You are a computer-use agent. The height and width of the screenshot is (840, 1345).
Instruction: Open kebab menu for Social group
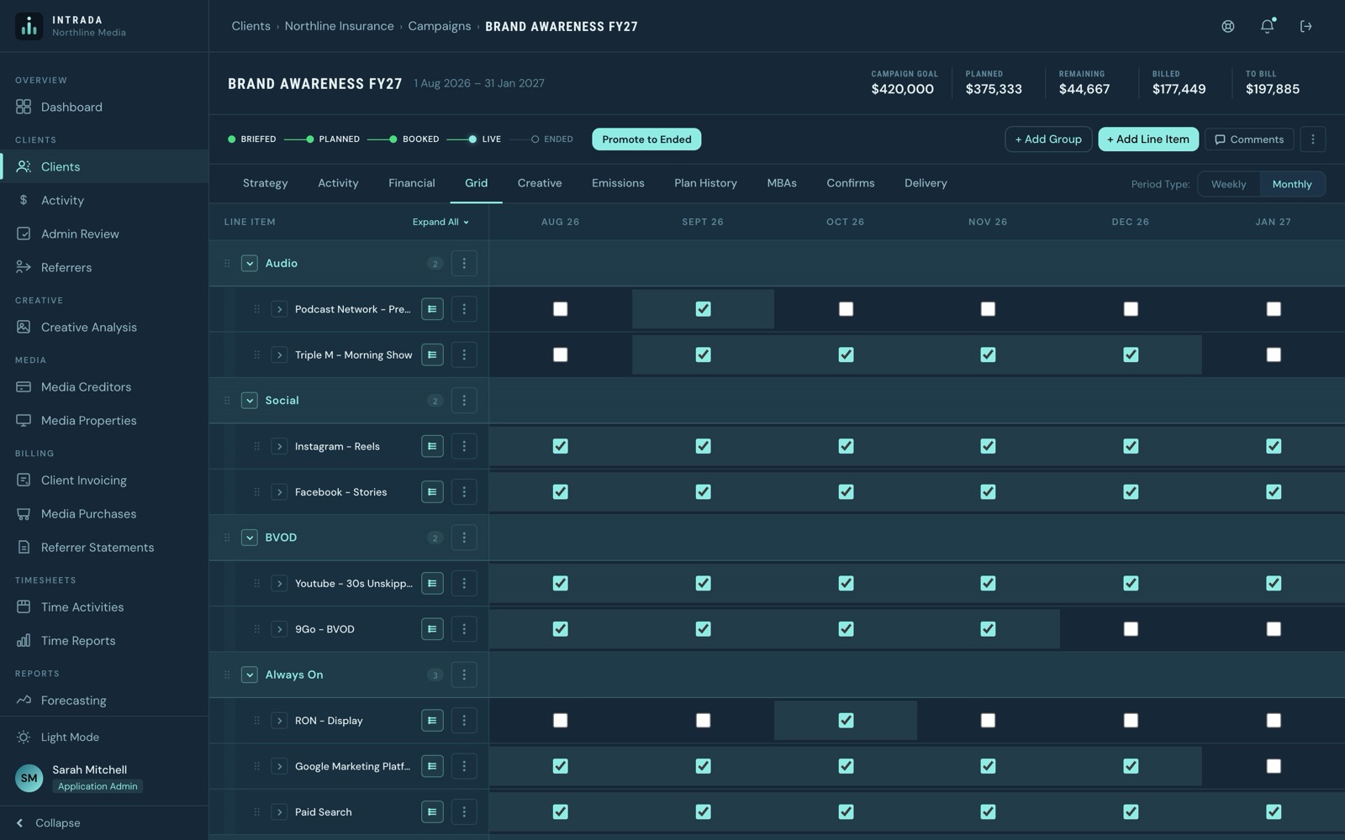tap(464, 401)
